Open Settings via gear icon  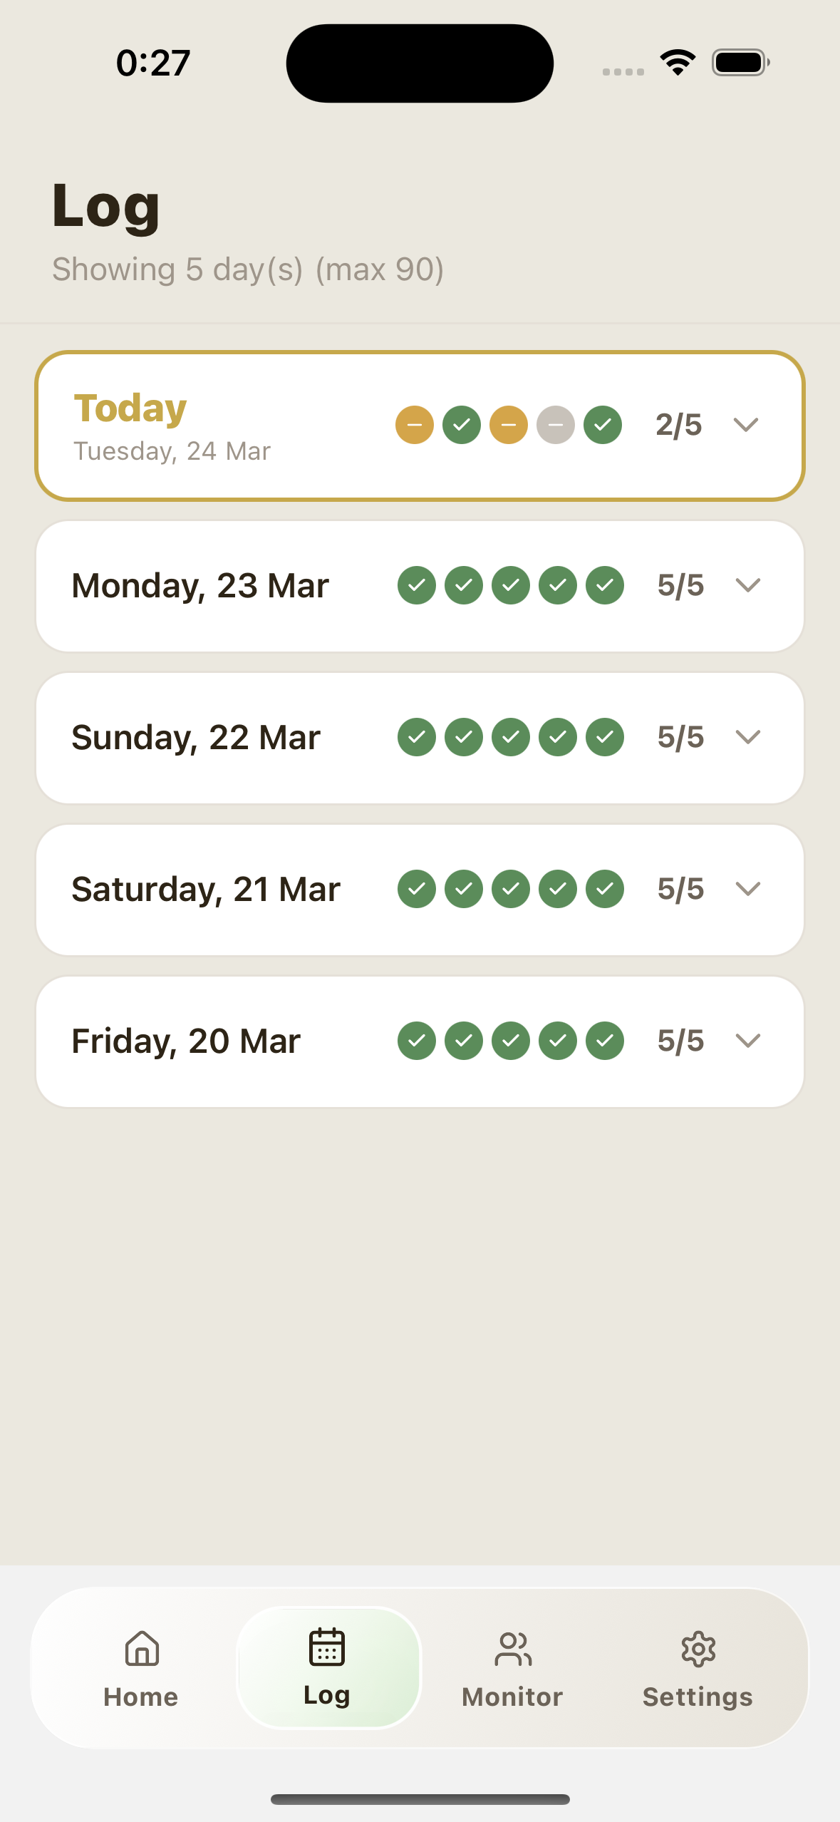tap(698, 1649)
